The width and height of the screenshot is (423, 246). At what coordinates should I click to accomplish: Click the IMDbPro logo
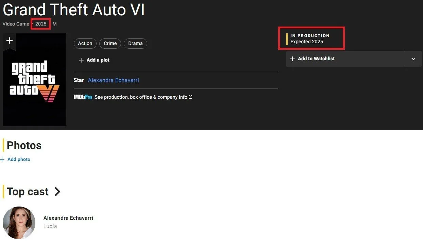pos(83,97)
